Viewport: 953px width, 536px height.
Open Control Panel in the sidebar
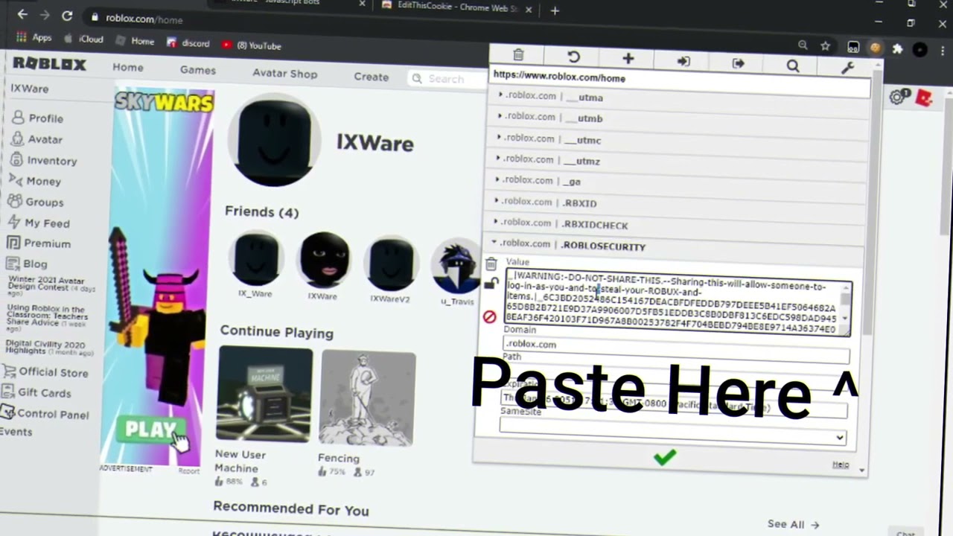click(x=45, y=413)
